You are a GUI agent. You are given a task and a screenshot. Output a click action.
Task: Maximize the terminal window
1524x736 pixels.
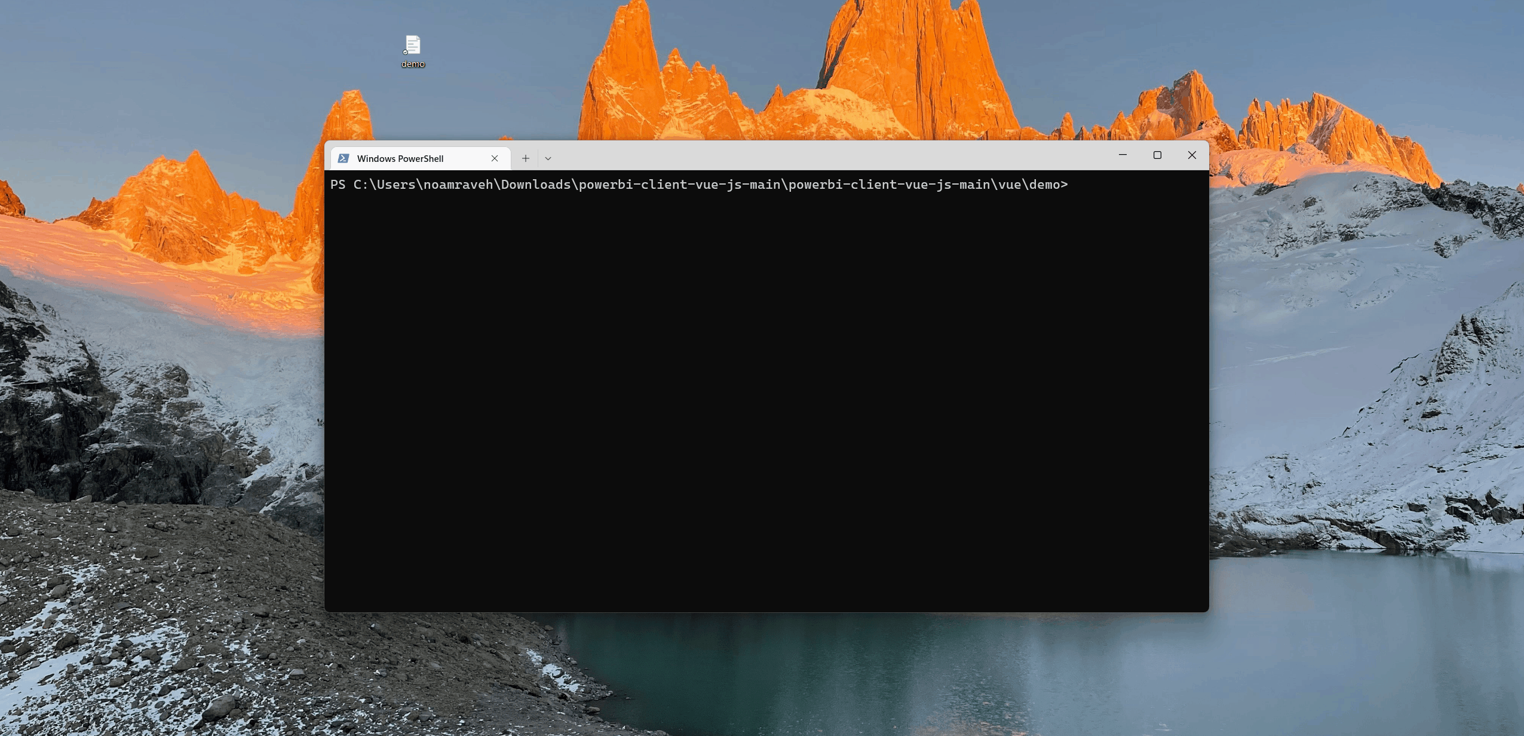pyautogui.click(x=1157, y=155)
